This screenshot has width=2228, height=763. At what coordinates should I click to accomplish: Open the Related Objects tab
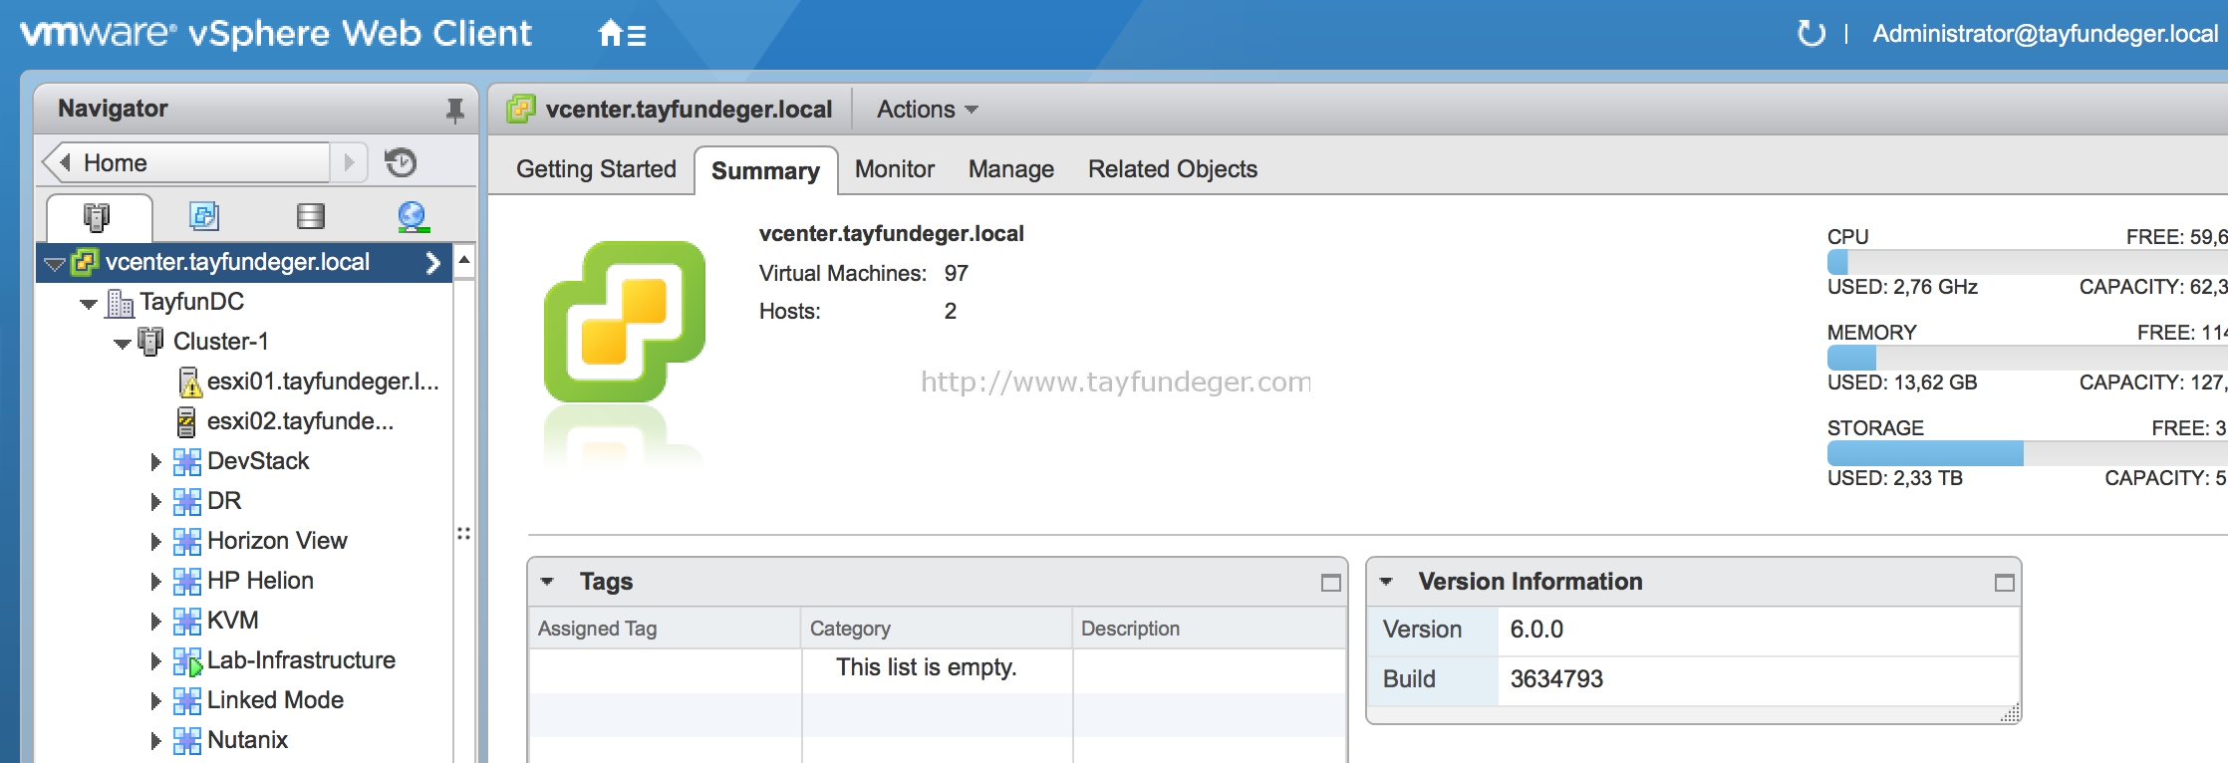(x=1173, y=169)
